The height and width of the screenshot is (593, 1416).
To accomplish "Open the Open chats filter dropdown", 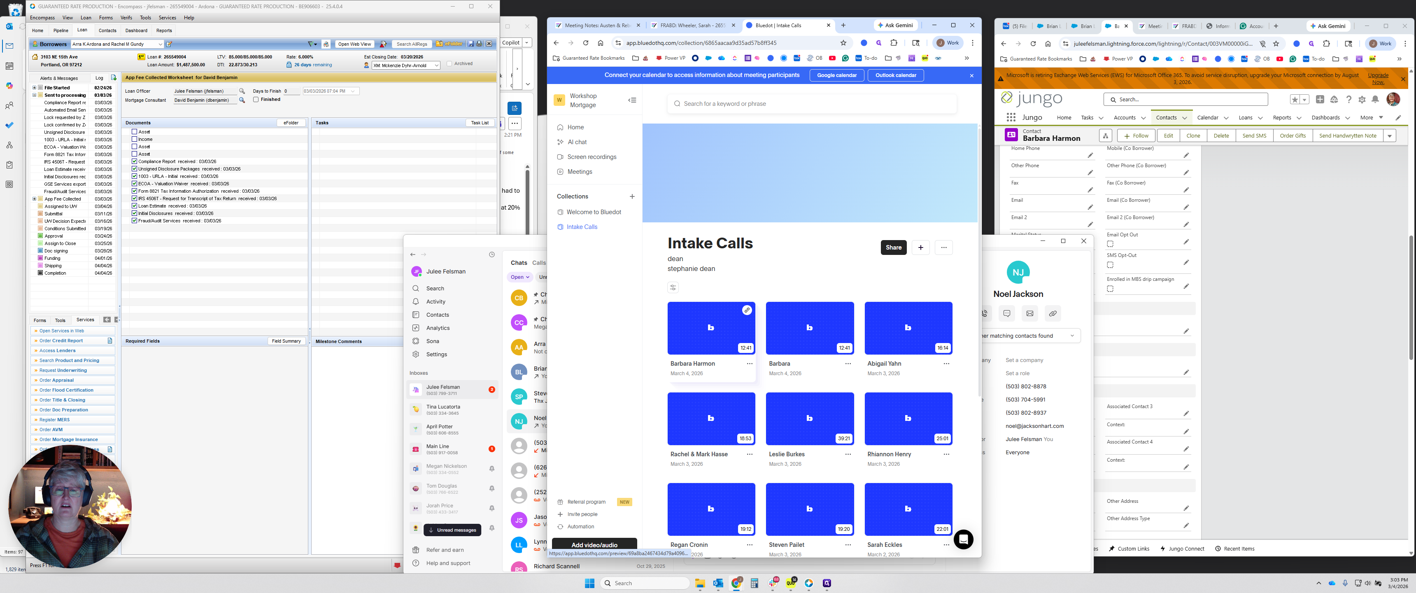I will pos(519,277).
